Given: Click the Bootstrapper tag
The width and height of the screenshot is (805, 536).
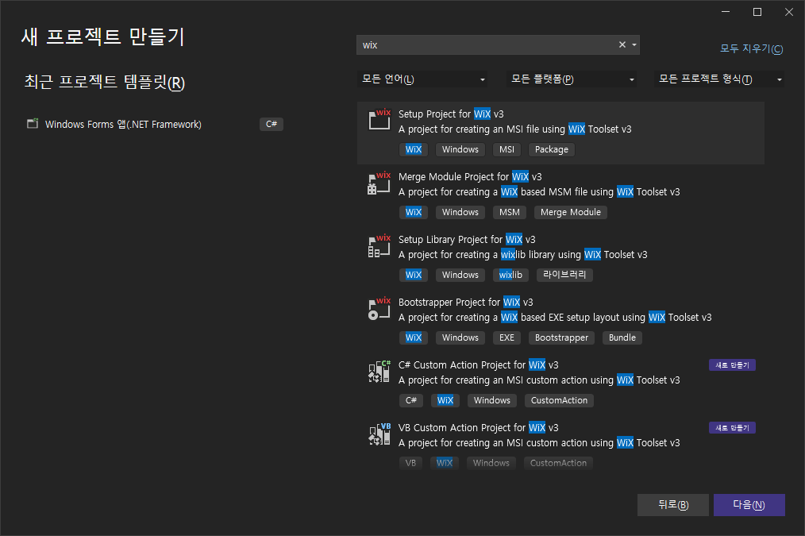Looking at the screenshot, I should 561,337.
